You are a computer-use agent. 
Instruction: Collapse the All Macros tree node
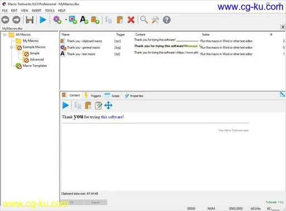point(4,35)
